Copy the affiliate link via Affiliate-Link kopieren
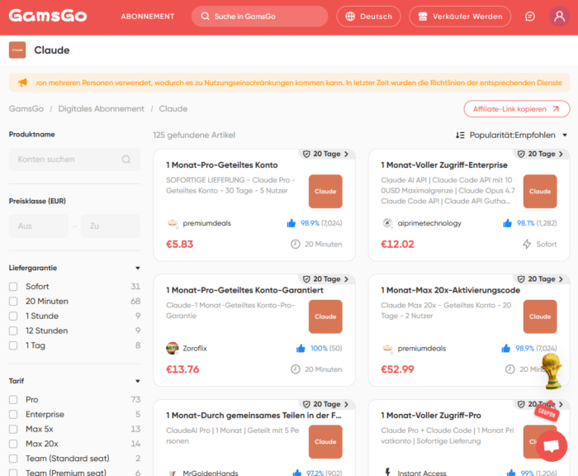The image size is (578, 476). pyautogui.click(x=516, y=109)
